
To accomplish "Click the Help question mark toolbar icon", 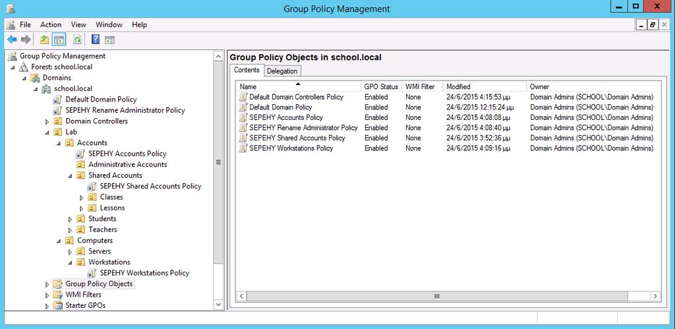I will pos(96,40).
